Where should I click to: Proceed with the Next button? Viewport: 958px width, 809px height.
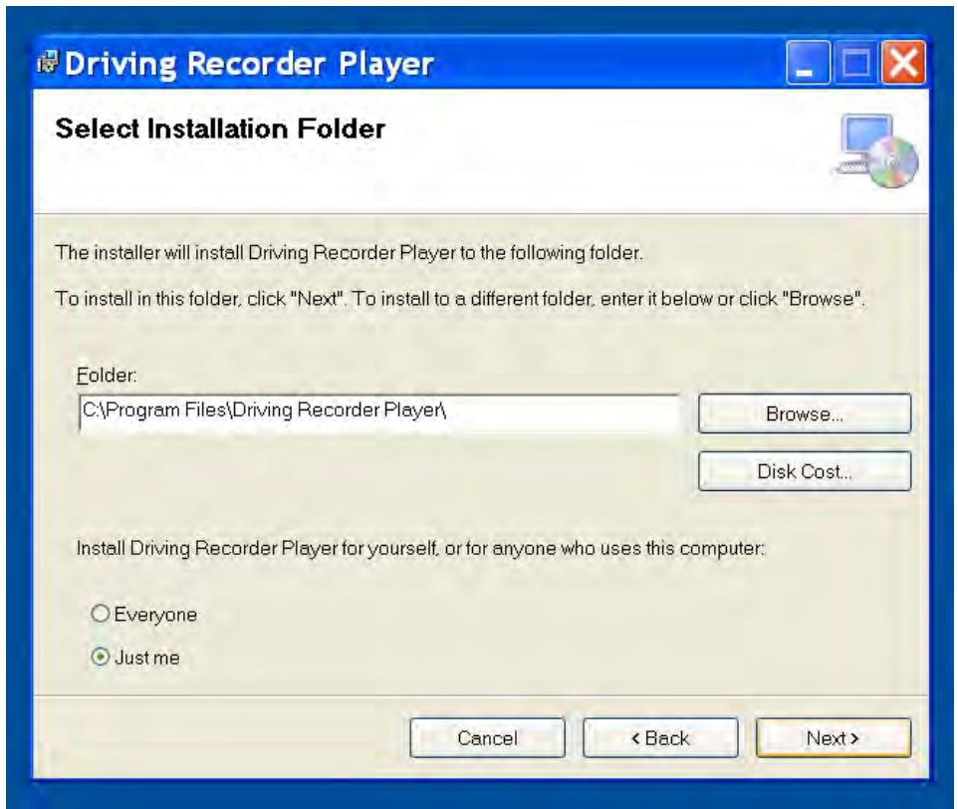point(834,738)
